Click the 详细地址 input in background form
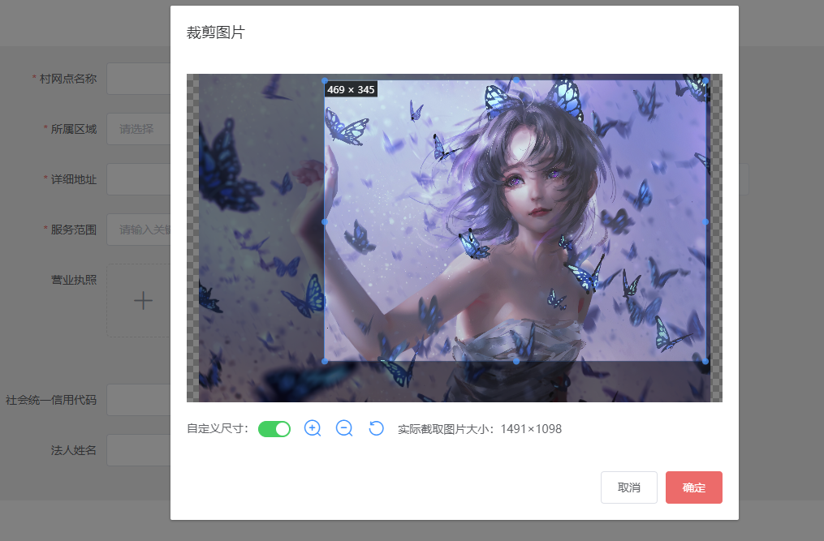The height and width of the screenshot is (541, 824). (139, 179)
